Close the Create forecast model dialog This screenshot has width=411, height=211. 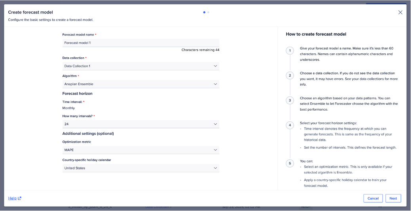pyautogui.click(x=400, y=12)
